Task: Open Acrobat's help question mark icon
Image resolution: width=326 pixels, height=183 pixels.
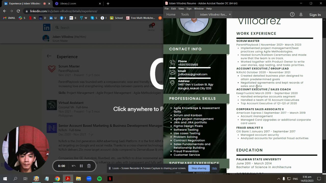Action: pos(292,14)
